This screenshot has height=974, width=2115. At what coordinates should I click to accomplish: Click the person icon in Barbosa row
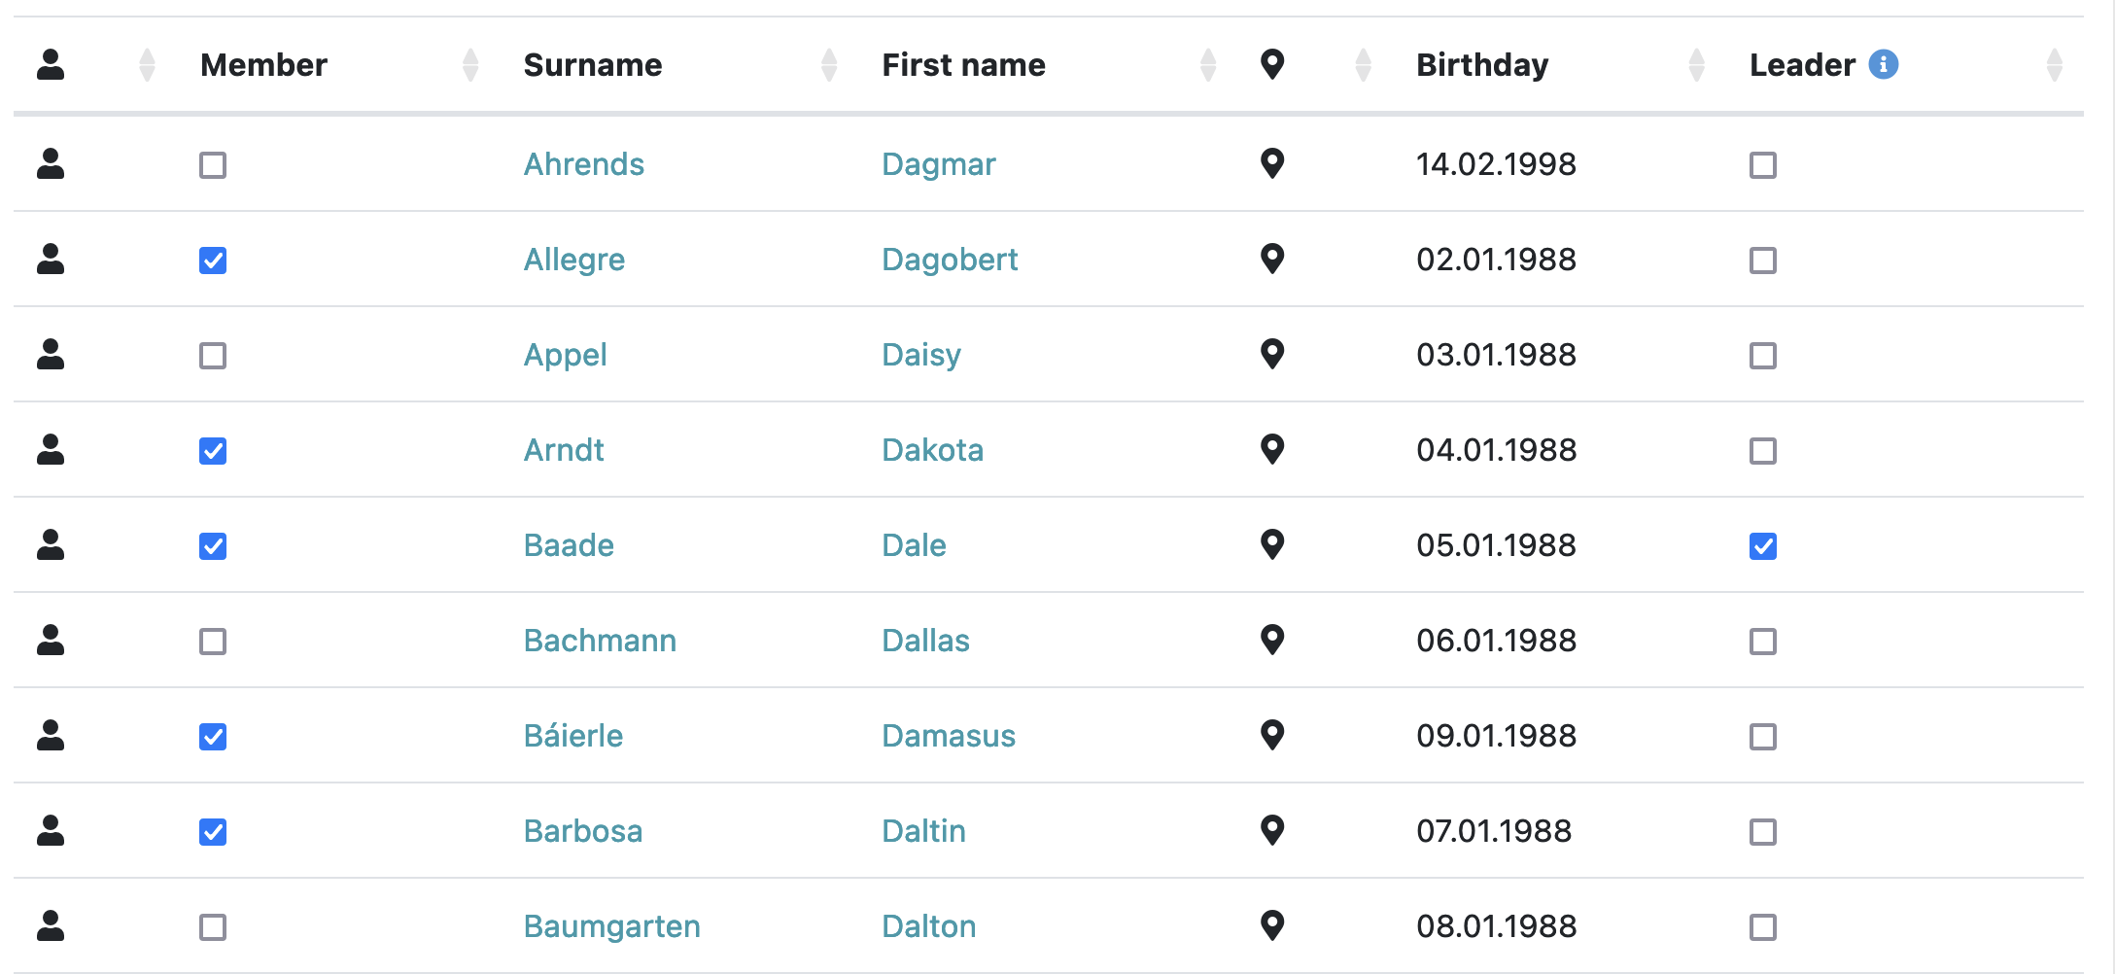[51, 830]
